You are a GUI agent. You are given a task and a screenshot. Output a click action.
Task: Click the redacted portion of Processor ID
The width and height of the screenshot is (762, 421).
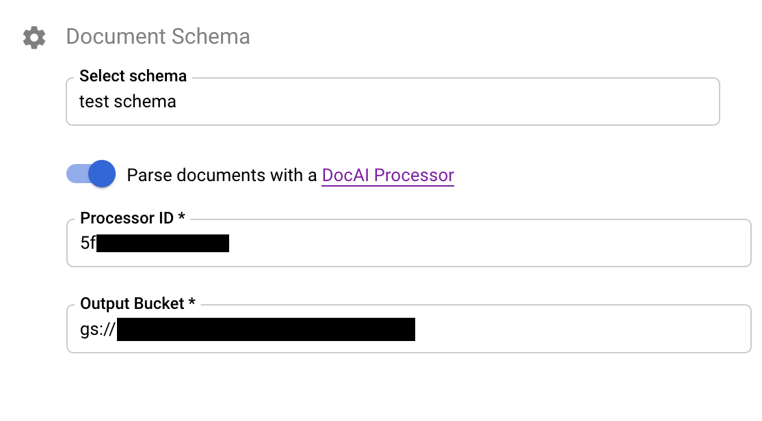[x=163, y=243]
